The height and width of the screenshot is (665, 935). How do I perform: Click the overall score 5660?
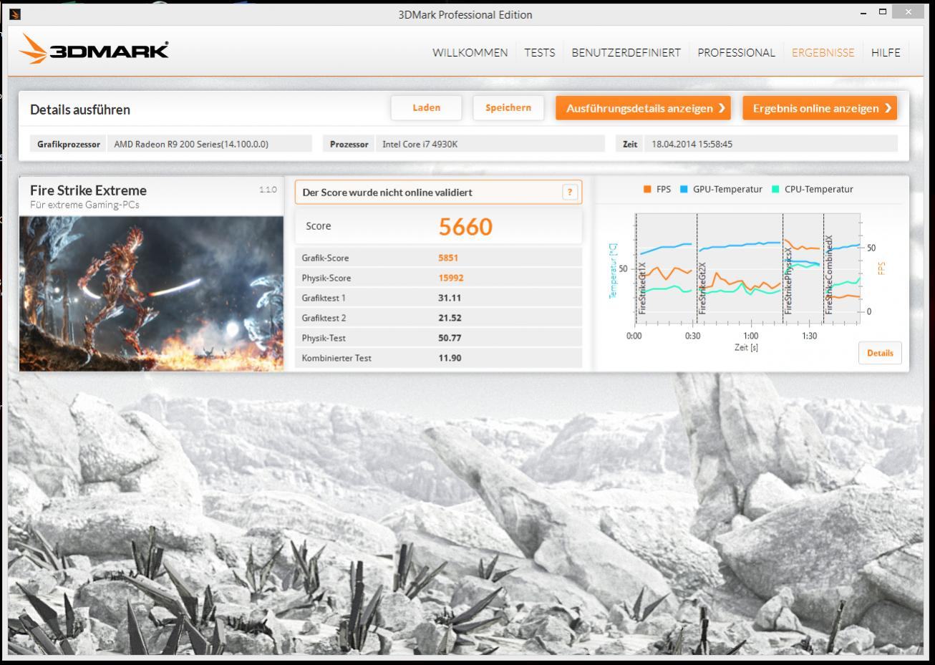click(465, 227)
